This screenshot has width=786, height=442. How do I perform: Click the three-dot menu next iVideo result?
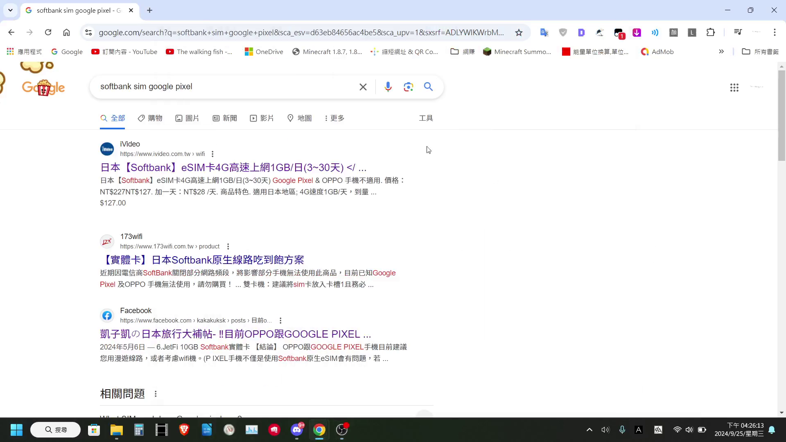click(213, 154)
